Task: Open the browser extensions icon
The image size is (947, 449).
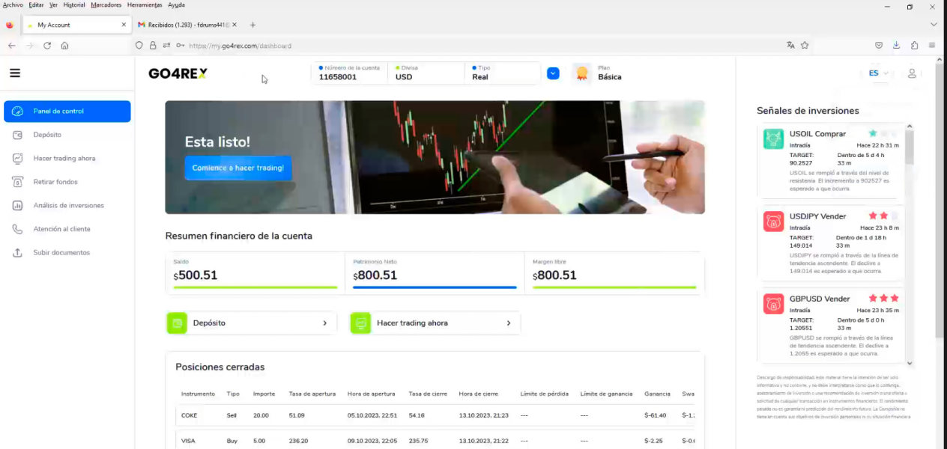Action: coord(914,46)
